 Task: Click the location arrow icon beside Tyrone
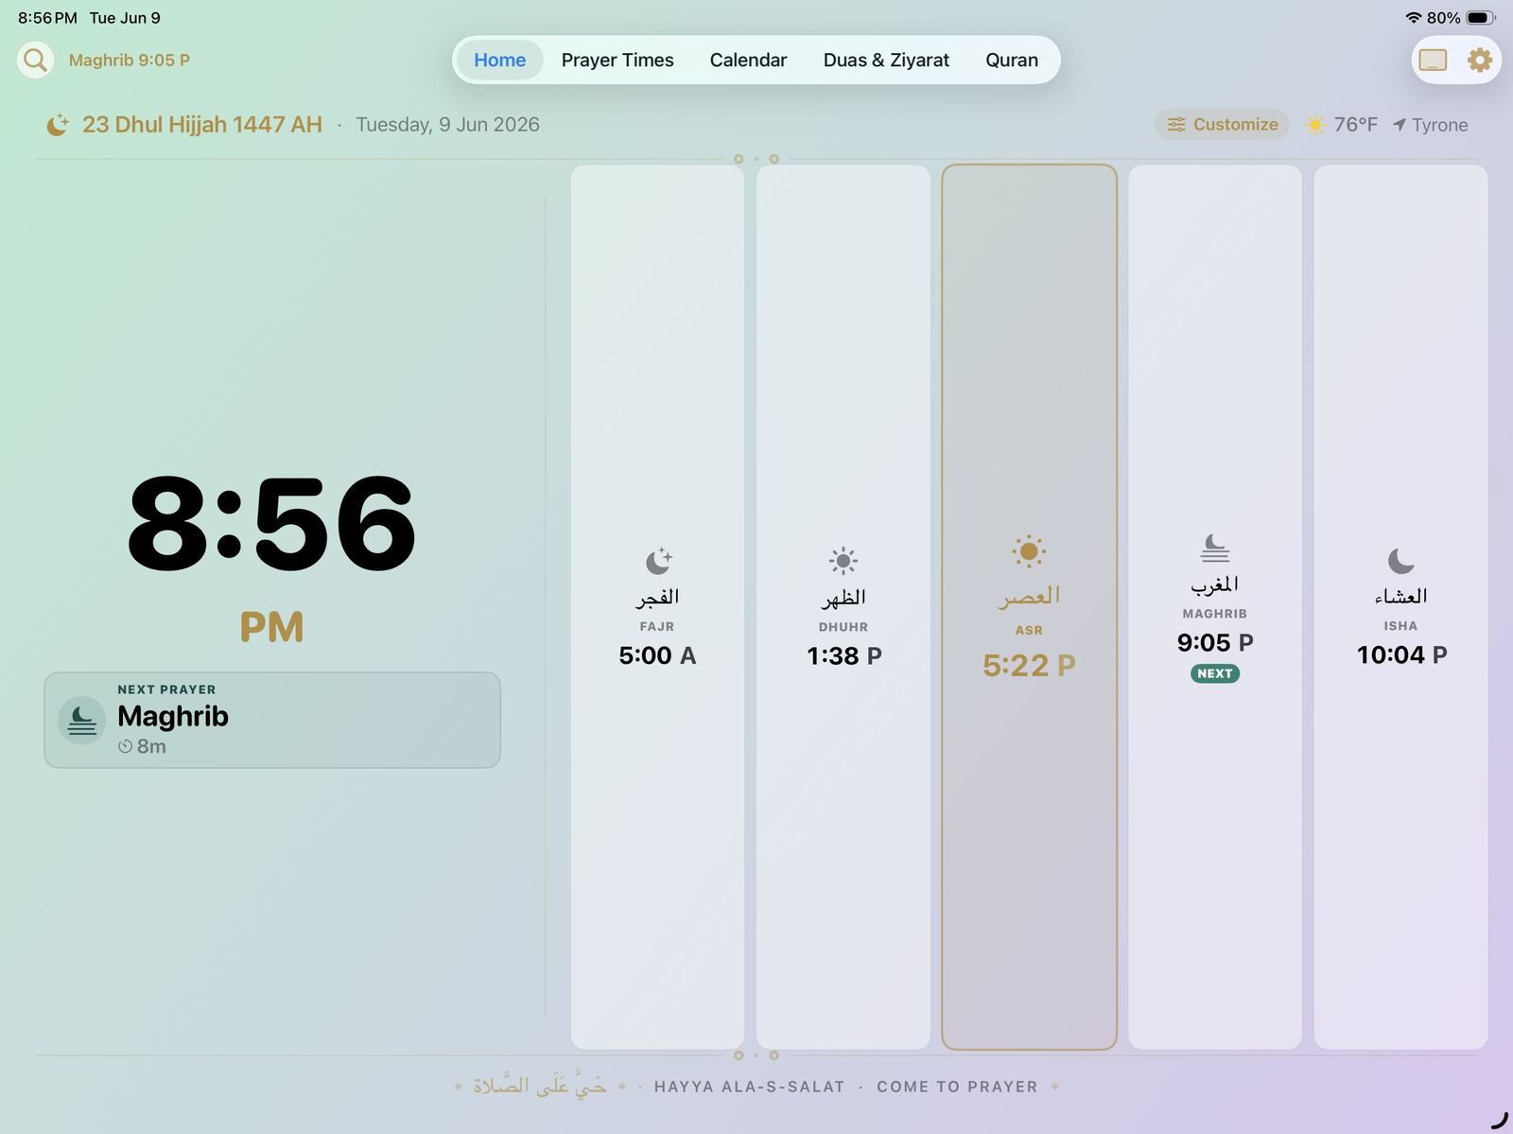[1399, 125]
